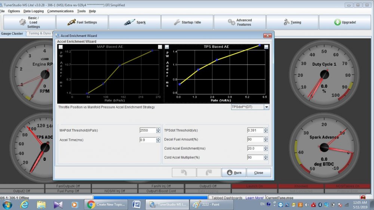Open the TPSdot**(DT) strategy dropdown
Screen dimensions: 374x210
coord(266,107)
